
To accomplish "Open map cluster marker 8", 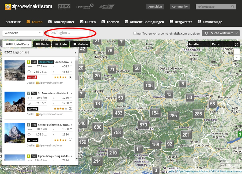I will click(x=183, y=84).
